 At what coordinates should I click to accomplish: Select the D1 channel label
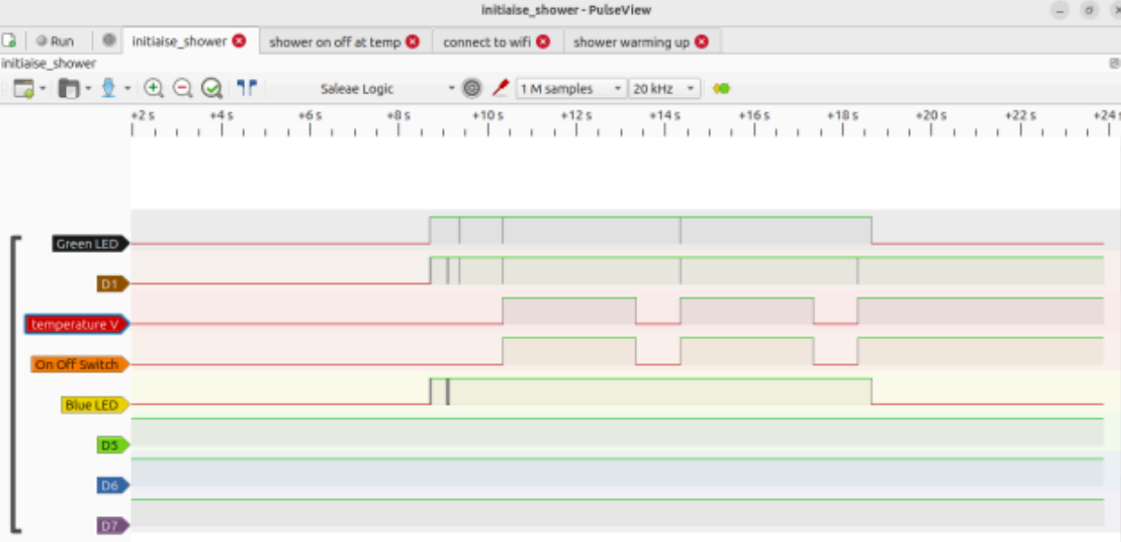pos(112,284)
